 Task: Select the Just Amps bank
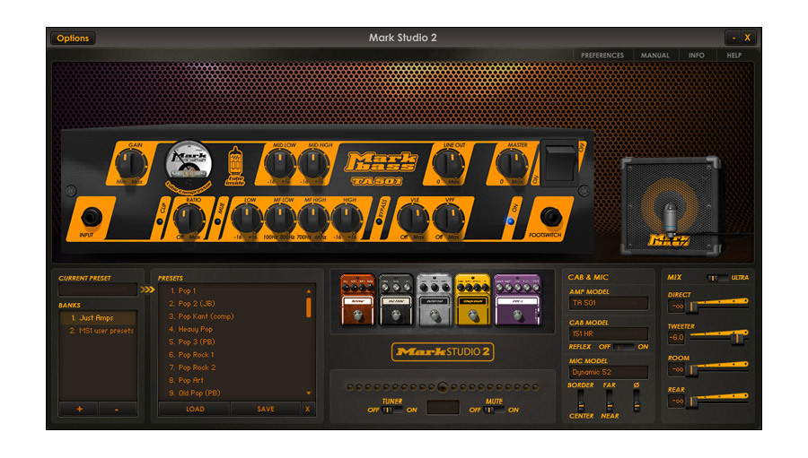98,318
